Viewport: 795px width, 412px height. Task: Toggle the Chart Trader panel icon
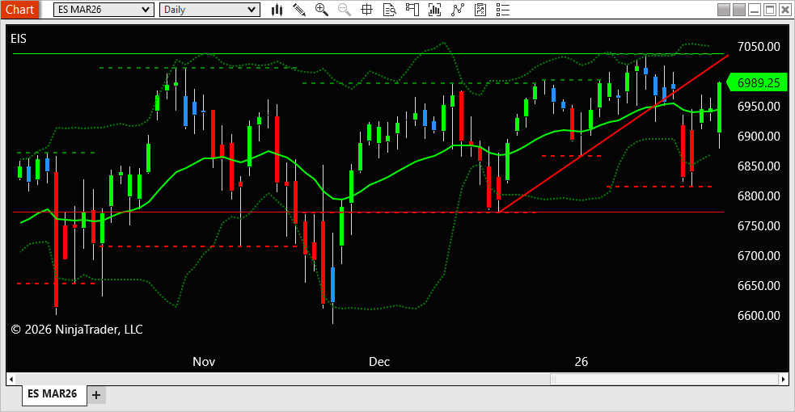pyautogui.click(x=412, y=10)
